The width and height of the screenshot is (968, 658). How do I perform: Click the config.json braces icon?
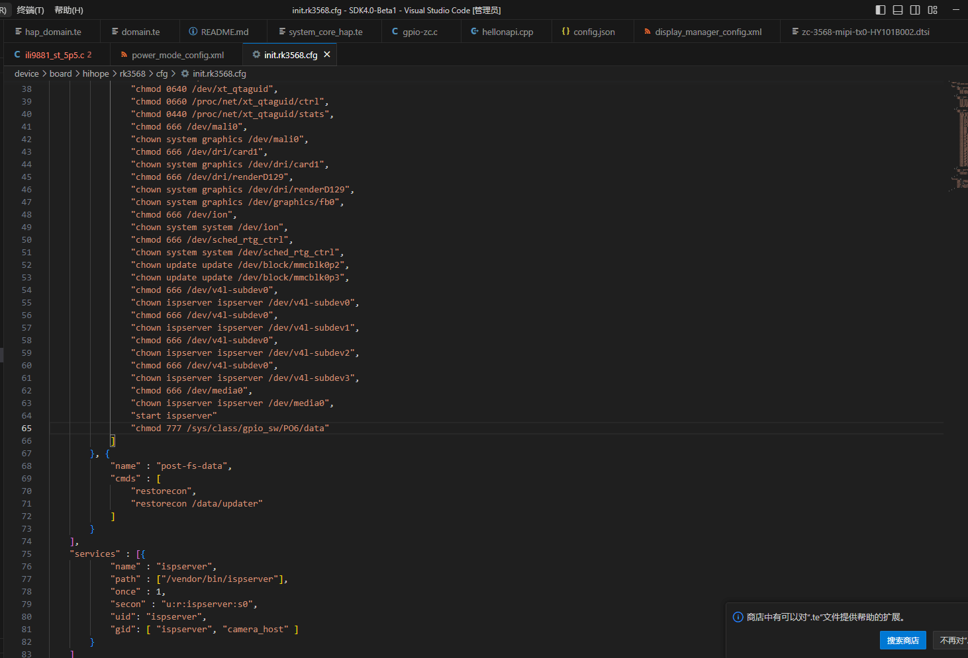565,31
